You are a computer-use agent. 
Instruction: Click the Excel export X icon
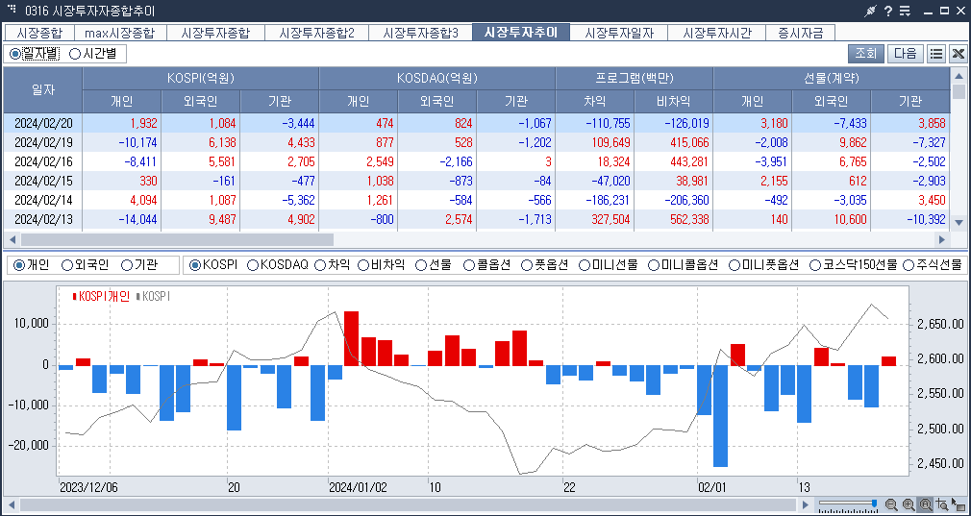click(958, 54)
